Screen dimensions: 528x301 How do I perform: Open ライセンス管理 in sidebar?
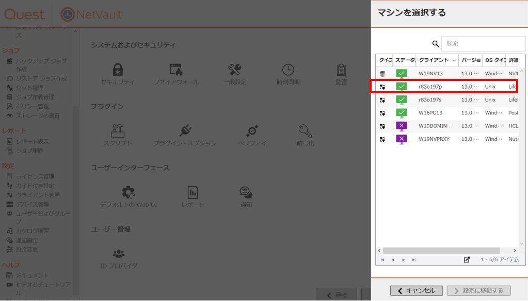coord(35,177)
